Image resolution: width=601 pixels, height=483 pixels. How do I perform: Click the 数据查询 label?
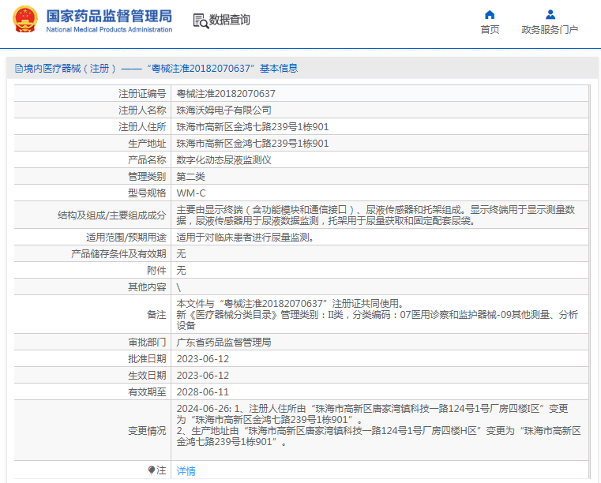[229, 20]
